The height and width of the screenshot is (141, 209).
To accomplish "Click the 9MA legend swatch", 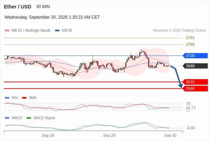I will (24, 98).
